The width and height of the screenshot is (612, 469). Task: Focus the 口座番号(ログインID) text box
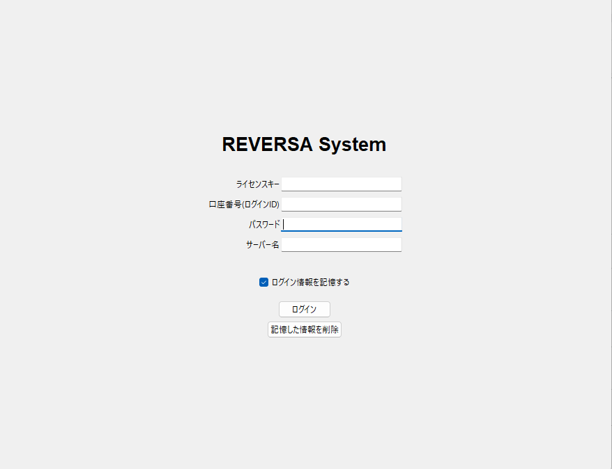[341, 205]
